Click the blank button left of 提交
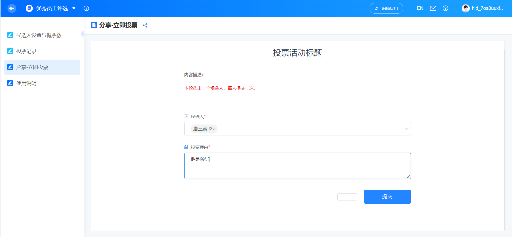Screen dimensions: 512x237 click(x=347, y=197)
